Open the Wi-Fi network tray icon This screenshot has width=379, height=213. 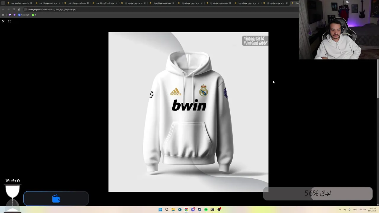(x=361, y=209)
